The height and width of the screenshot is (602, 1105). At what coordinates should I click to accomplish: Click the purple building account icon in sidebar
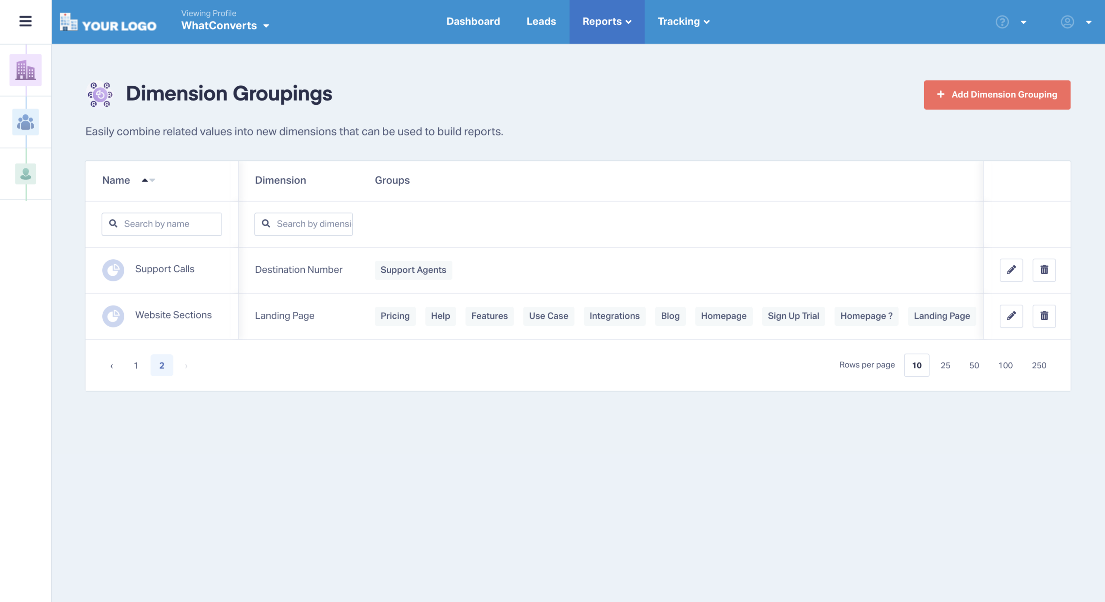point(25,70)
